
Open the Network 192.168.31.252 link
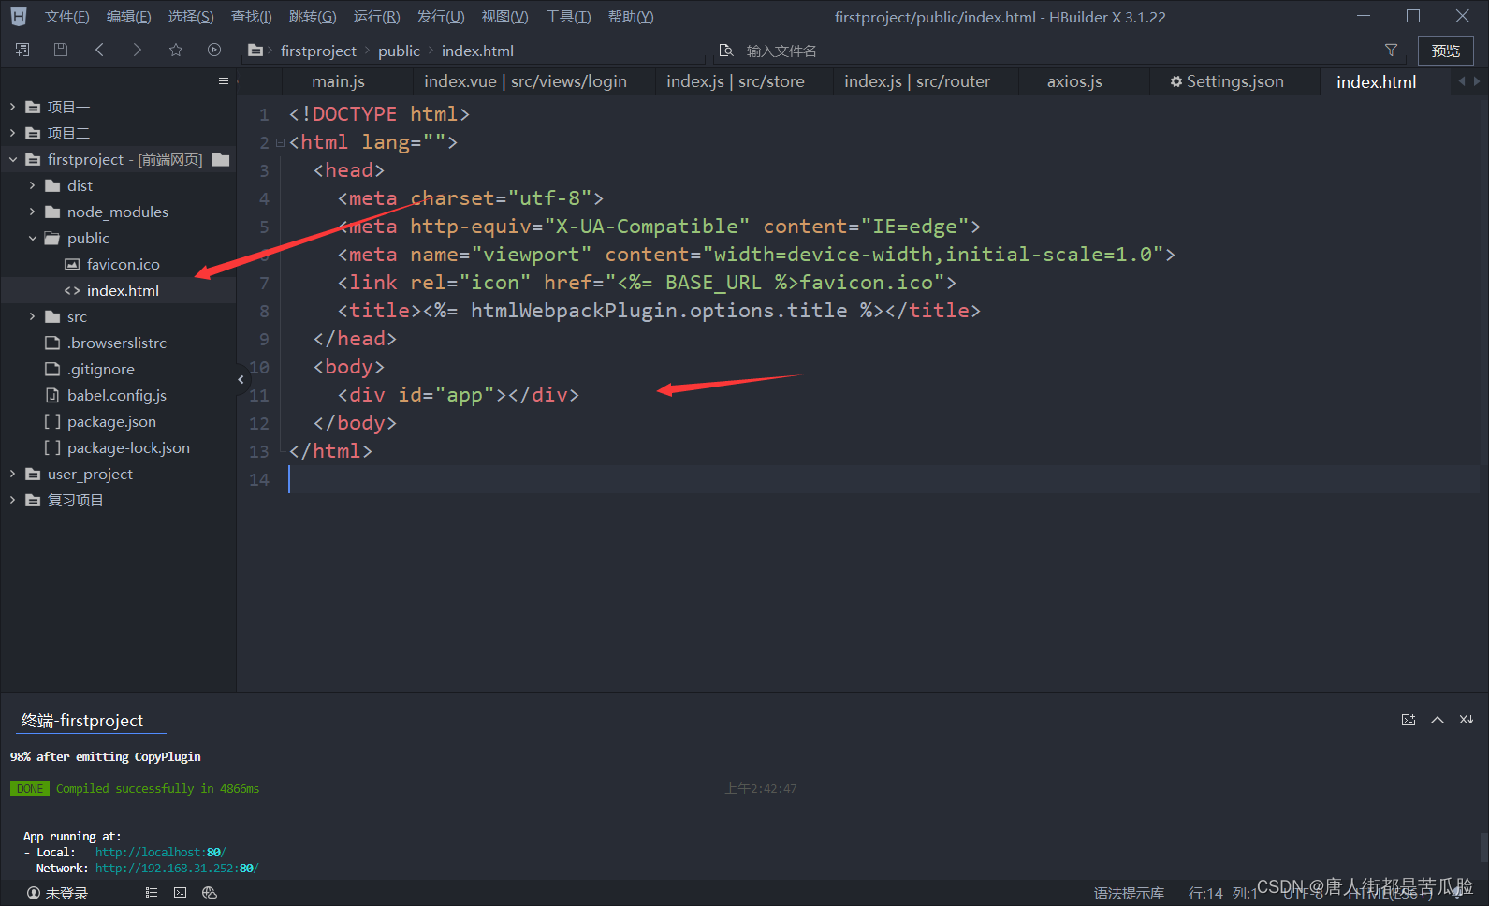(177, 869)
